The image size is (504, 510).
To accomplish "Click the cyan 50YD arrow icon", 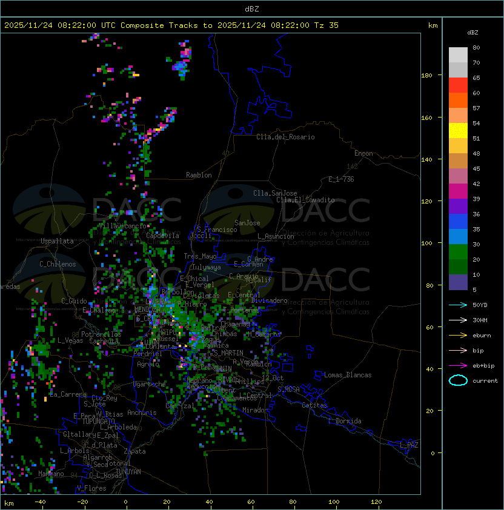I will pos(458,305).
